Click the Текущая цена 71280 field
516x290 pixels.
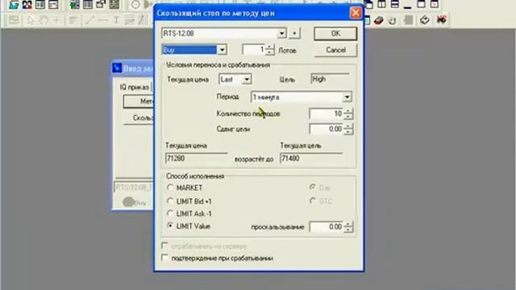point(196,158)
